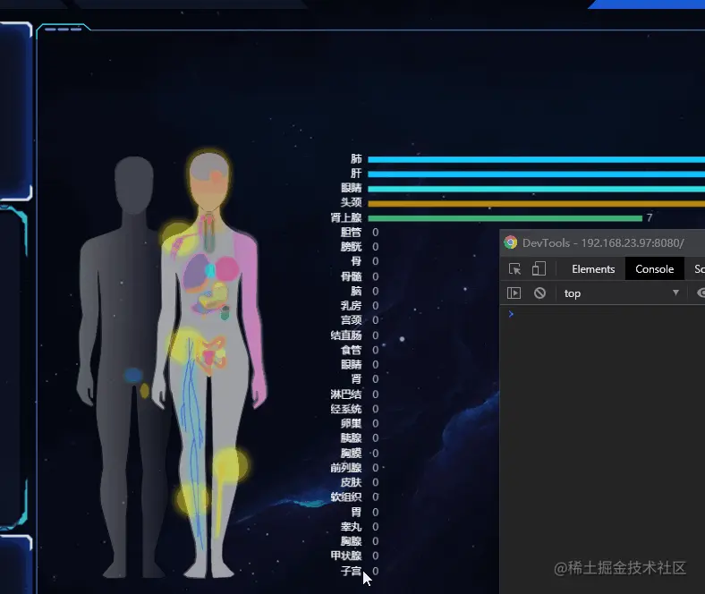Click the purple lung on female figure
The image size is (705, 594).
196,272
